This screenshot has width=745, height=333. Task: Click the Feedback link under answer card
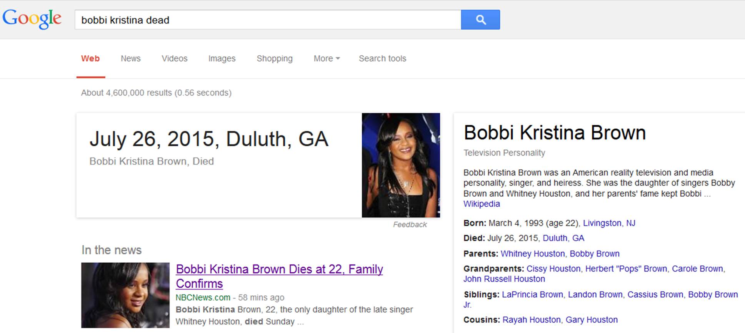410,225
